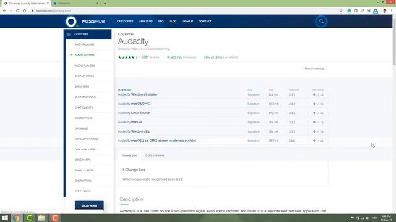
Task: Select FTP Clients category
Action: 82,191
